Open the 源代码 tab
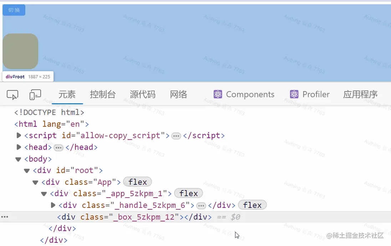The image size is (391, 246). click(x=143, y=95)
